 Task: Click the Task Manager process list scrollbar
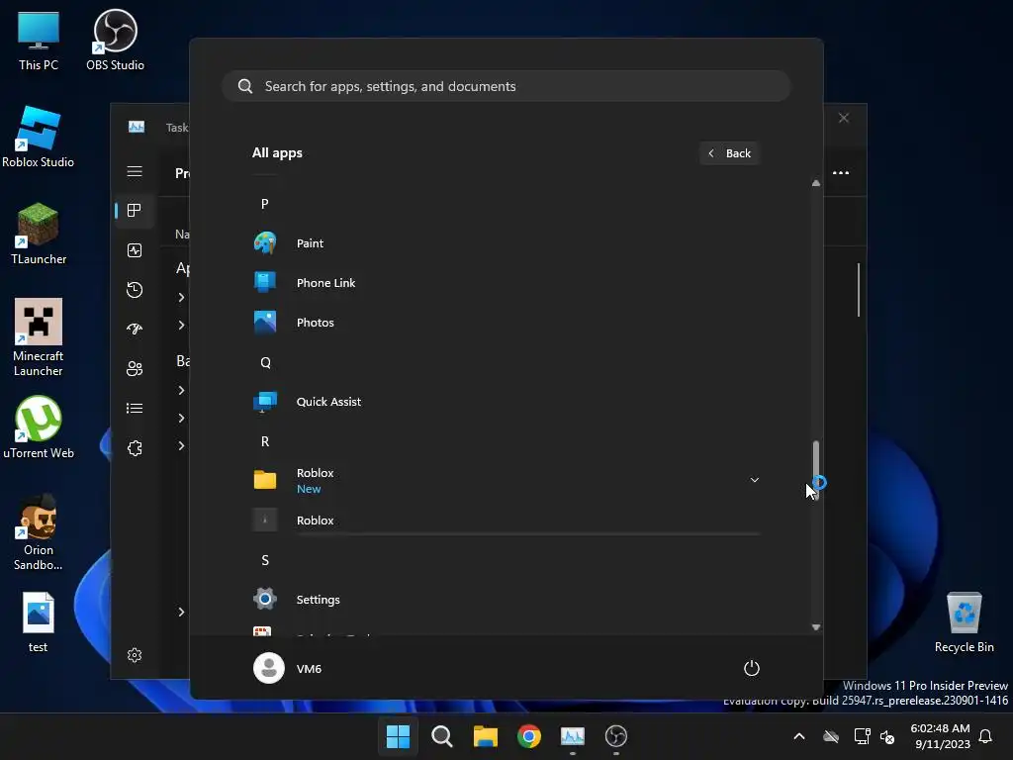859,290
